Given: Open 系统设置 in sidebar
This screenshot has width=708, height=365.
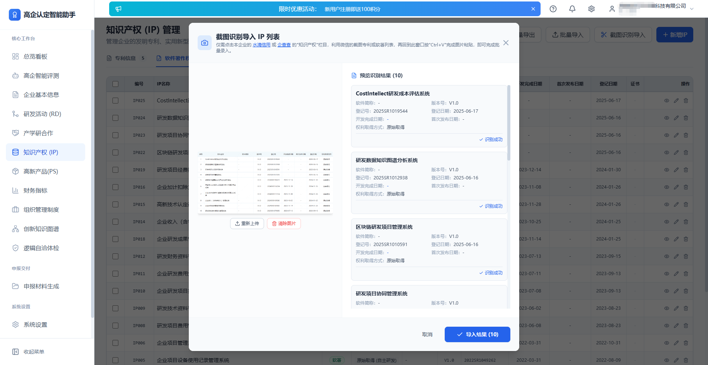Looking at the screenshot, I should pyautogui.click(x=45, y=324).
